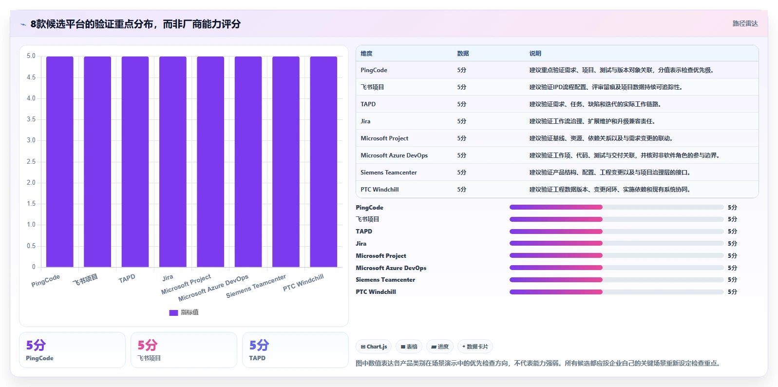Screen dimensions: 778x387
Task: Click the PTC Windchill progress bar
Action: 616,292
